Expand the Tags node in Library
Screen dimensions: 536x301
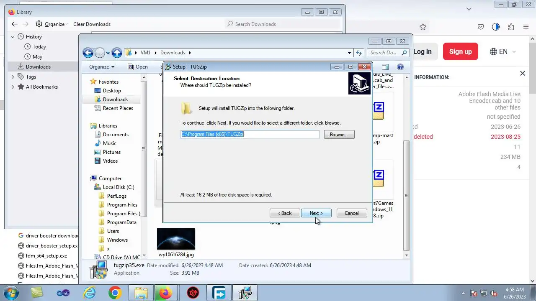(13, 77)
